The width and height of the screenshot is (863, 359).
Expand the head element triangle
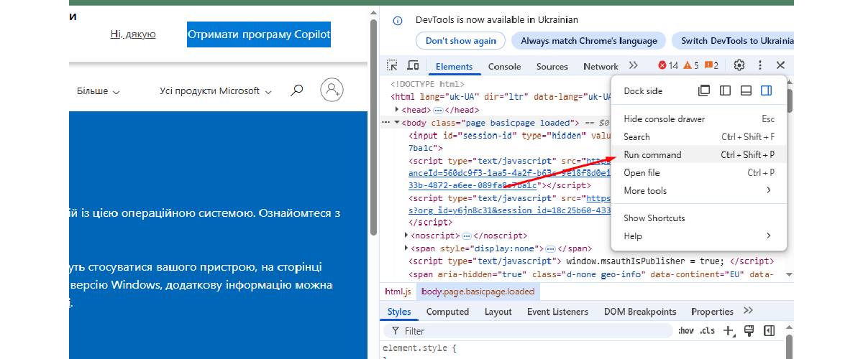397,110
